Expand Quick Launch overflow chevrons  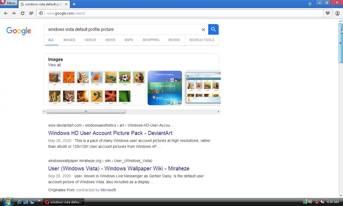coord(39,200)
